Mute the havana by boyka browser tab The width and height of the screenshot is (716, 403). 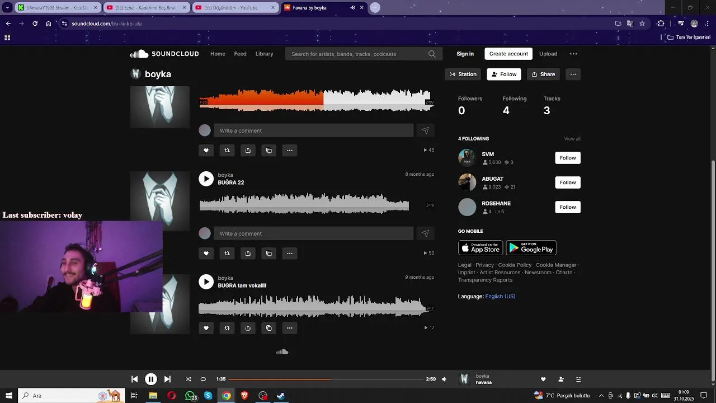point(352,8)
